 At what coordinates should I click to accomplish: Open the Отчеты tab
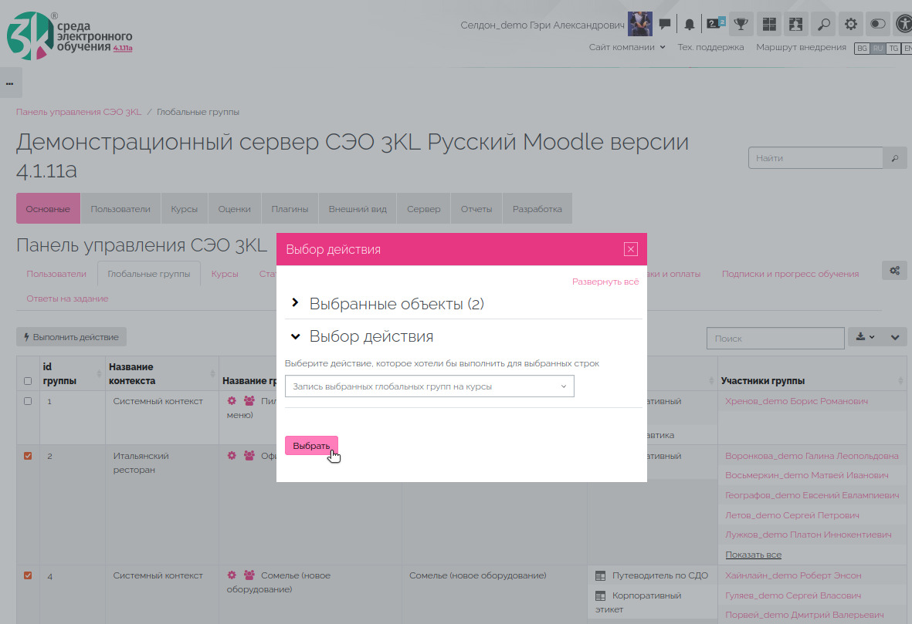point(476,208)
